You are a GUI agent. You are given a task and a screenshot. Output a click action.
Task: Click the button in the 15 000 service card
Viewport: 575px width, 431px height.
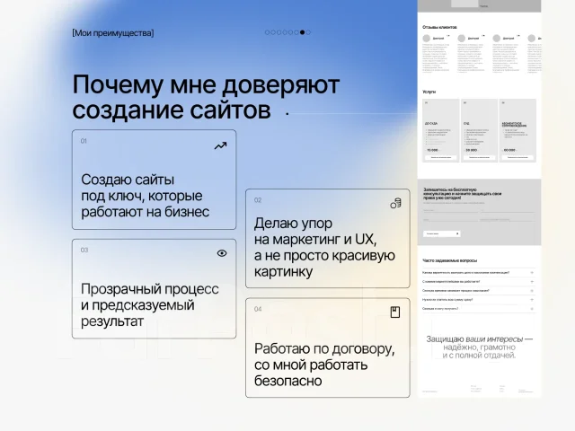441,157
